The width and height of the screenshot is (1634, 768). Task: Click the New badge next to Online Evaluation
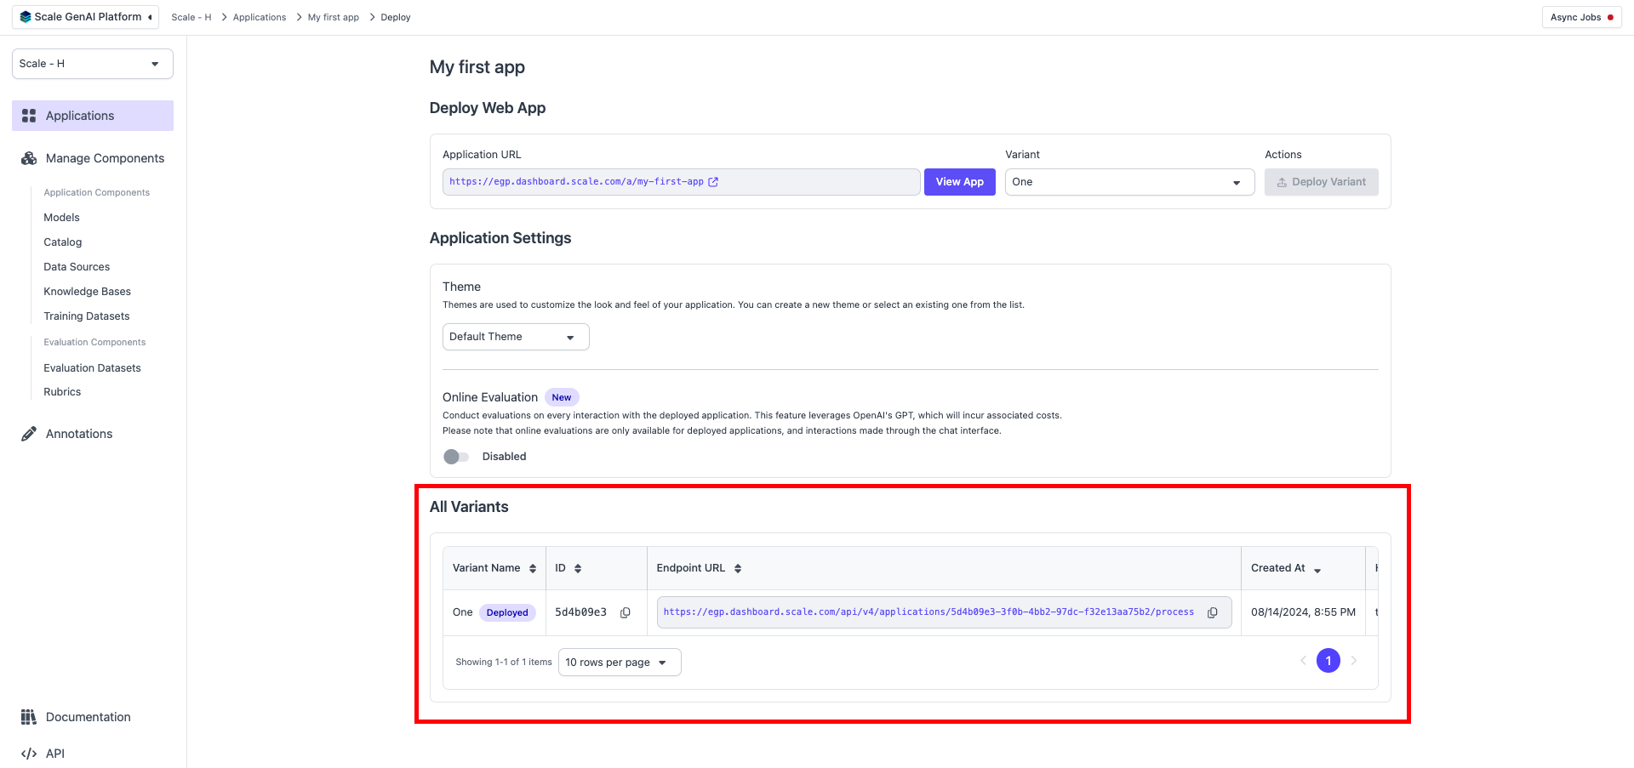coord(562,397)
